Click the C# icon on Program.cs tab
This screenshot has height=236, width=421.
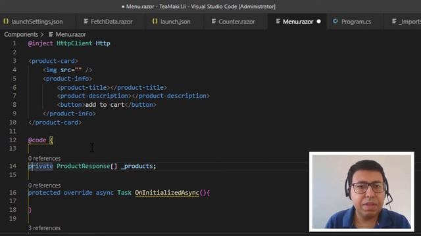[x=335, y=22]
